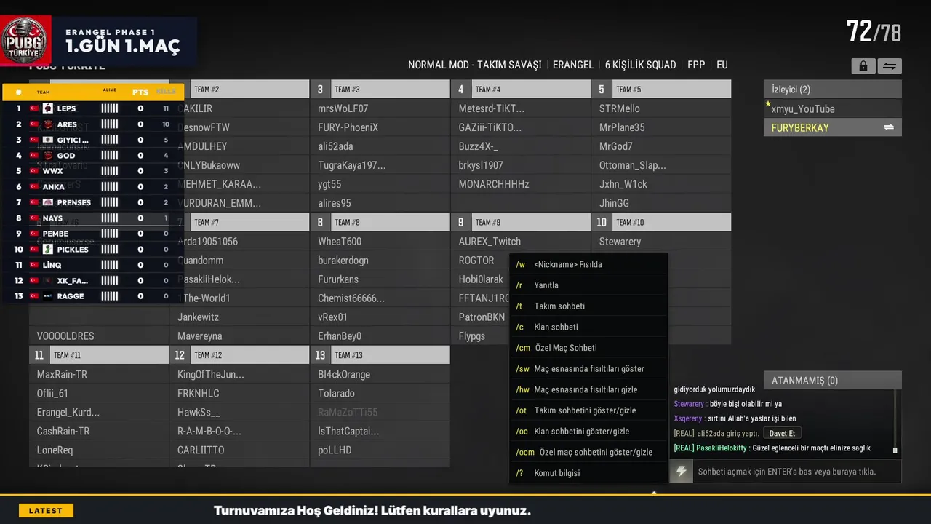The height and width of the screenshot is (524, 931).
Task: Select player ygt55 in Team 3
Action: (x=380, y=184)
